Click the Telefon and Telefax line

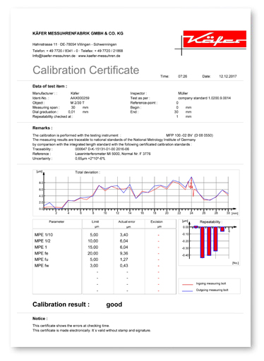pyautogui.click(x=78, y=51)
